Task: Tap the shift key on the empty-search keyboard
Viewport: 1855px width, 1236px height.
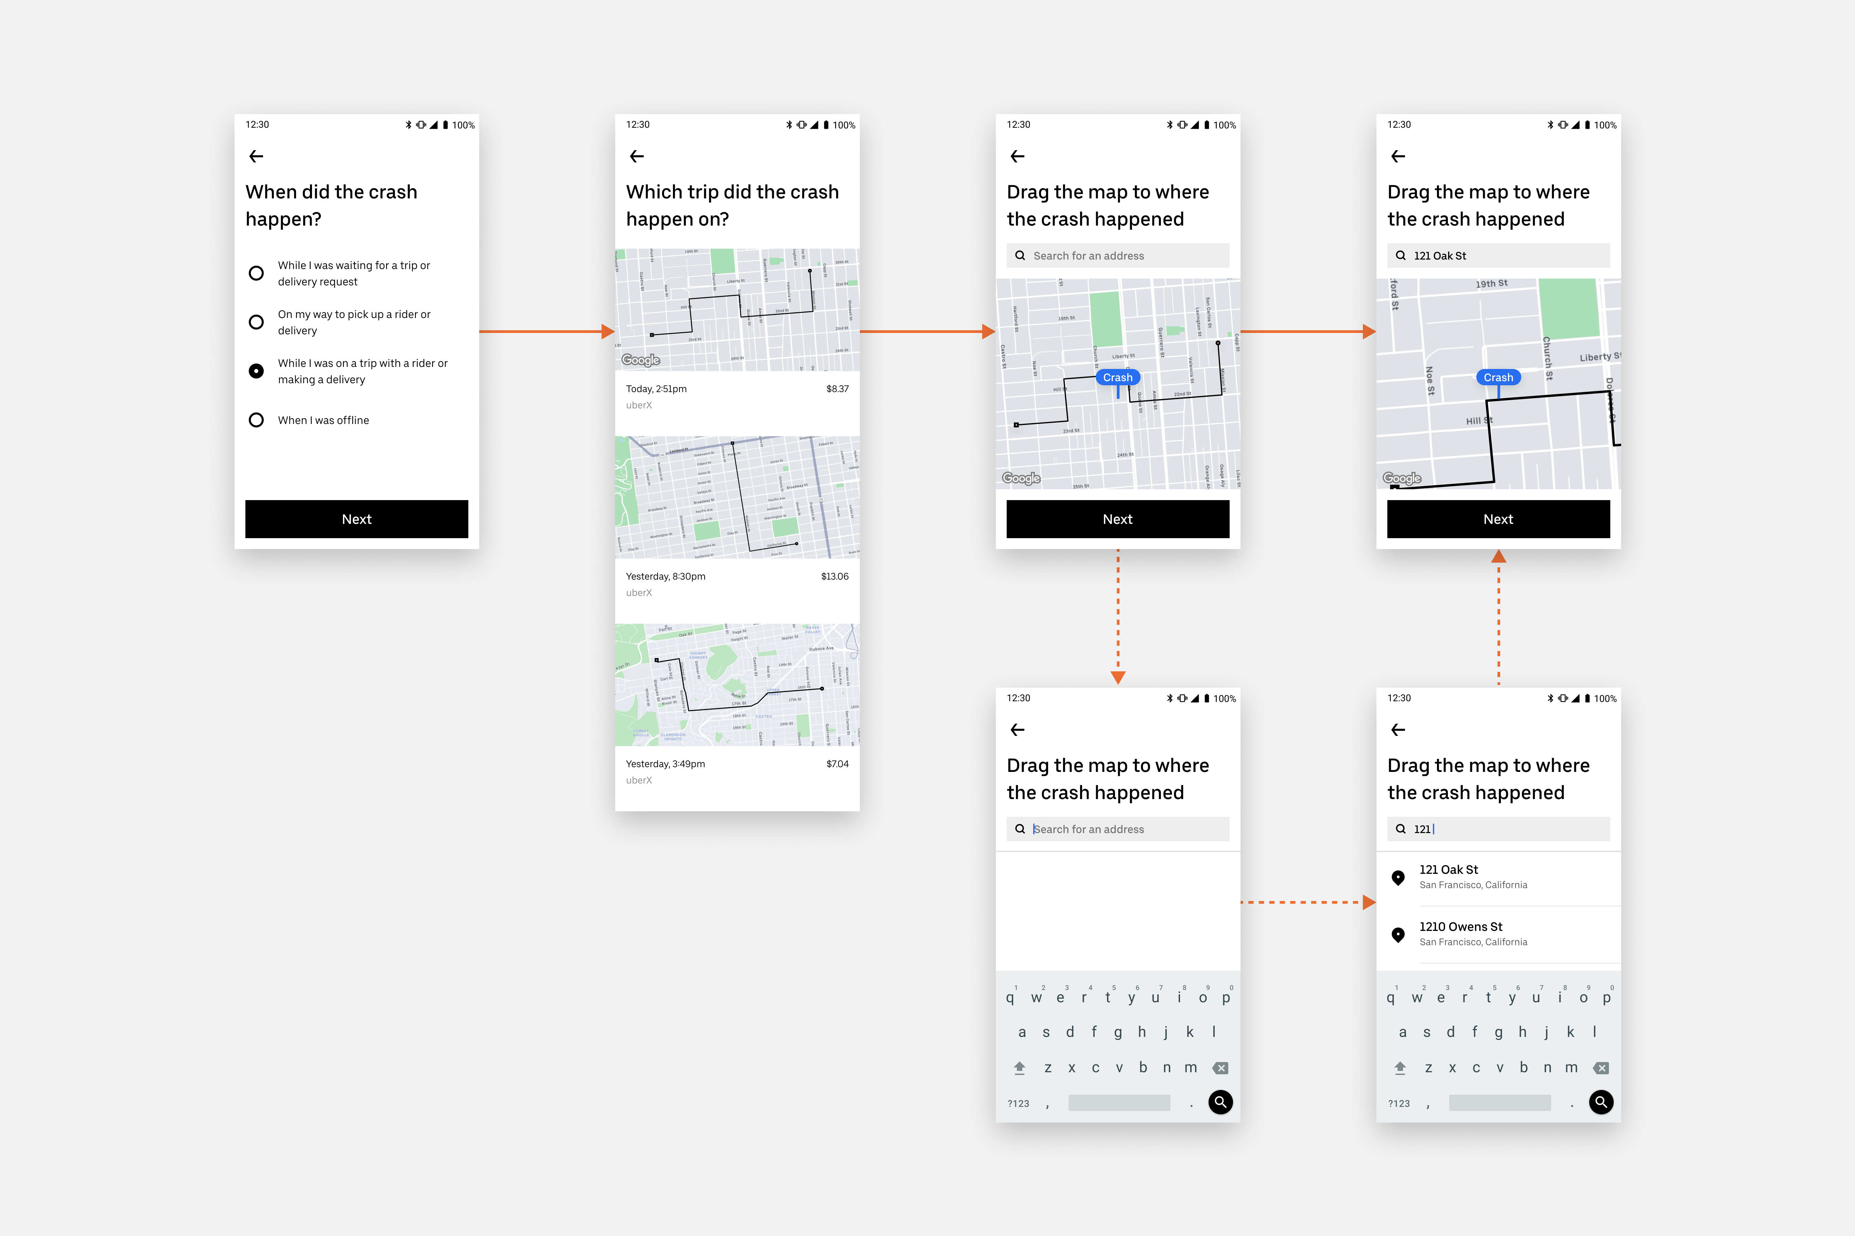Action: pos(1019,1068)
